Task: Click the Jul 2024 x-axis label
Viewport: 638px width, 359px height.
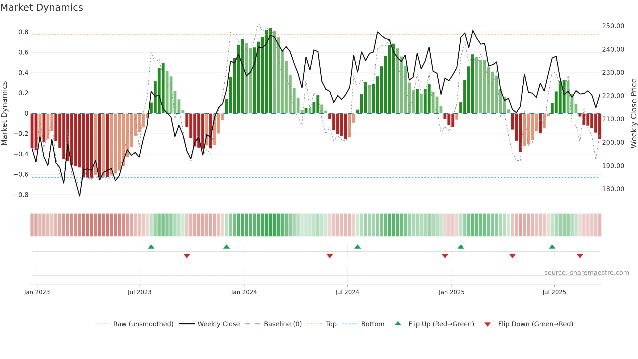Action: click(x=347, y=292)
